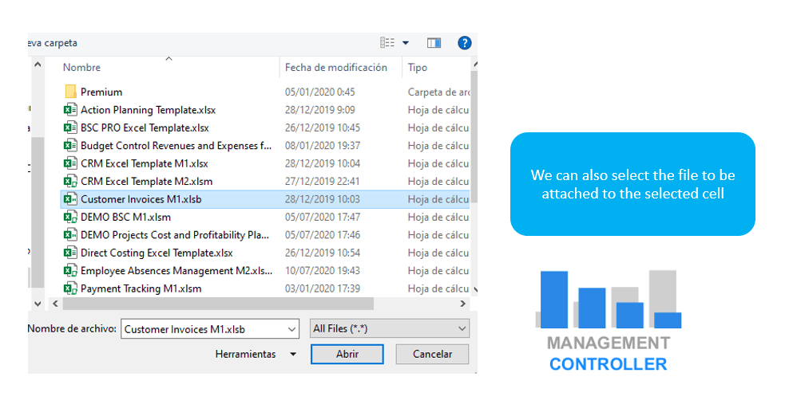Screen dimensions: 793x416
Task: Sort by Fecha de modificación column
Action: coord(335,68)
